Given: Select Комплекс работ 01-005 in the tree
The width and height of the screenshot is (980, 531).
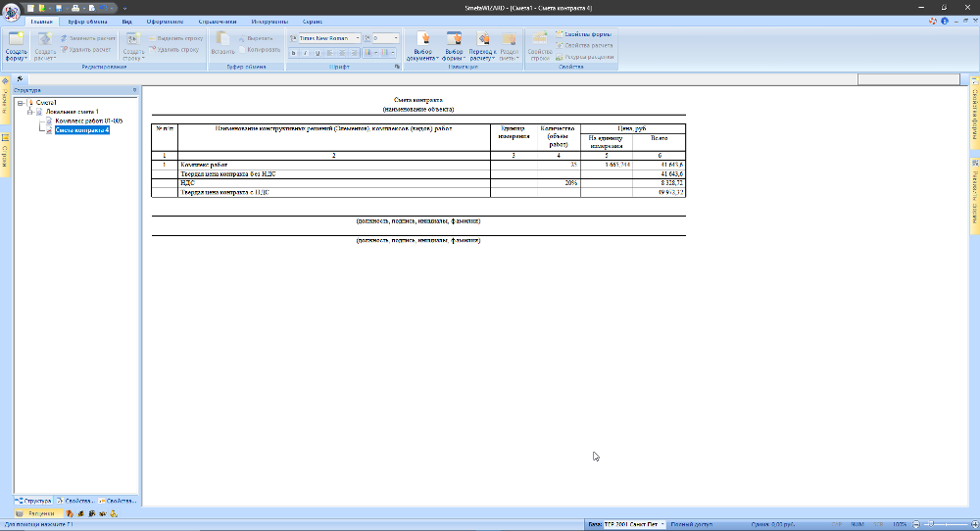Looking at the screenshot, I should [89, 121].
